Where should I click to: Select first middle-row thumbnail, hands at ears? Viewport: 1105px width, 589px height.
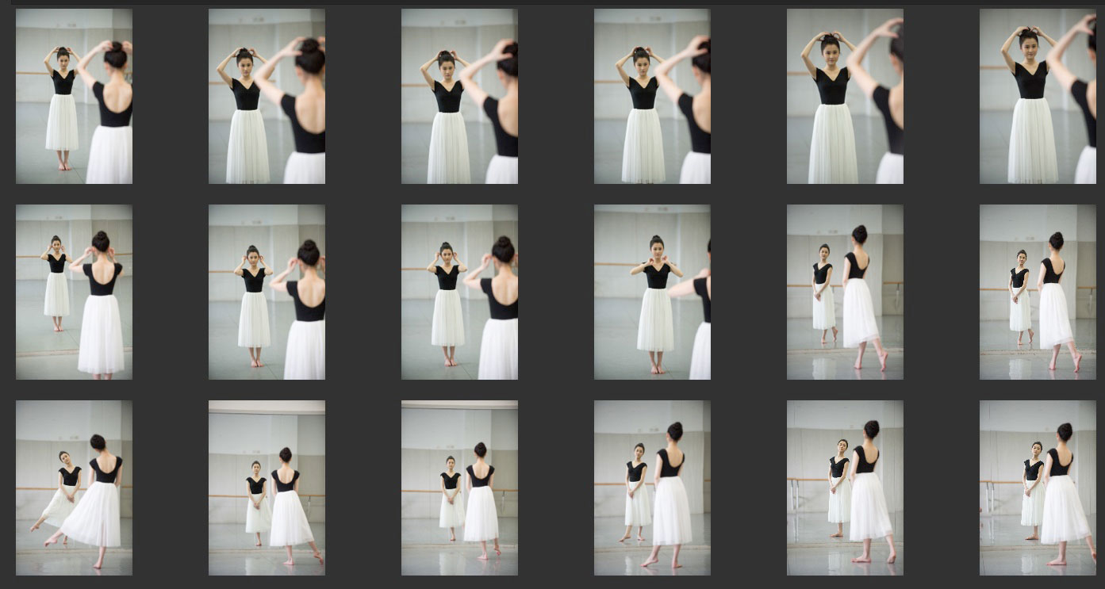[x=74, y=292]
